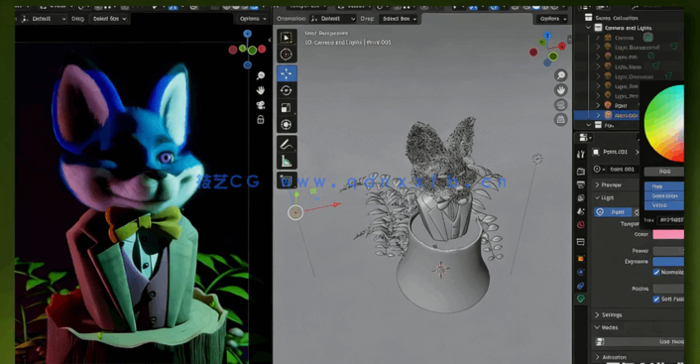
Task: Click blue Z axis on left viewport gizmo
Action: coord(247,34)
